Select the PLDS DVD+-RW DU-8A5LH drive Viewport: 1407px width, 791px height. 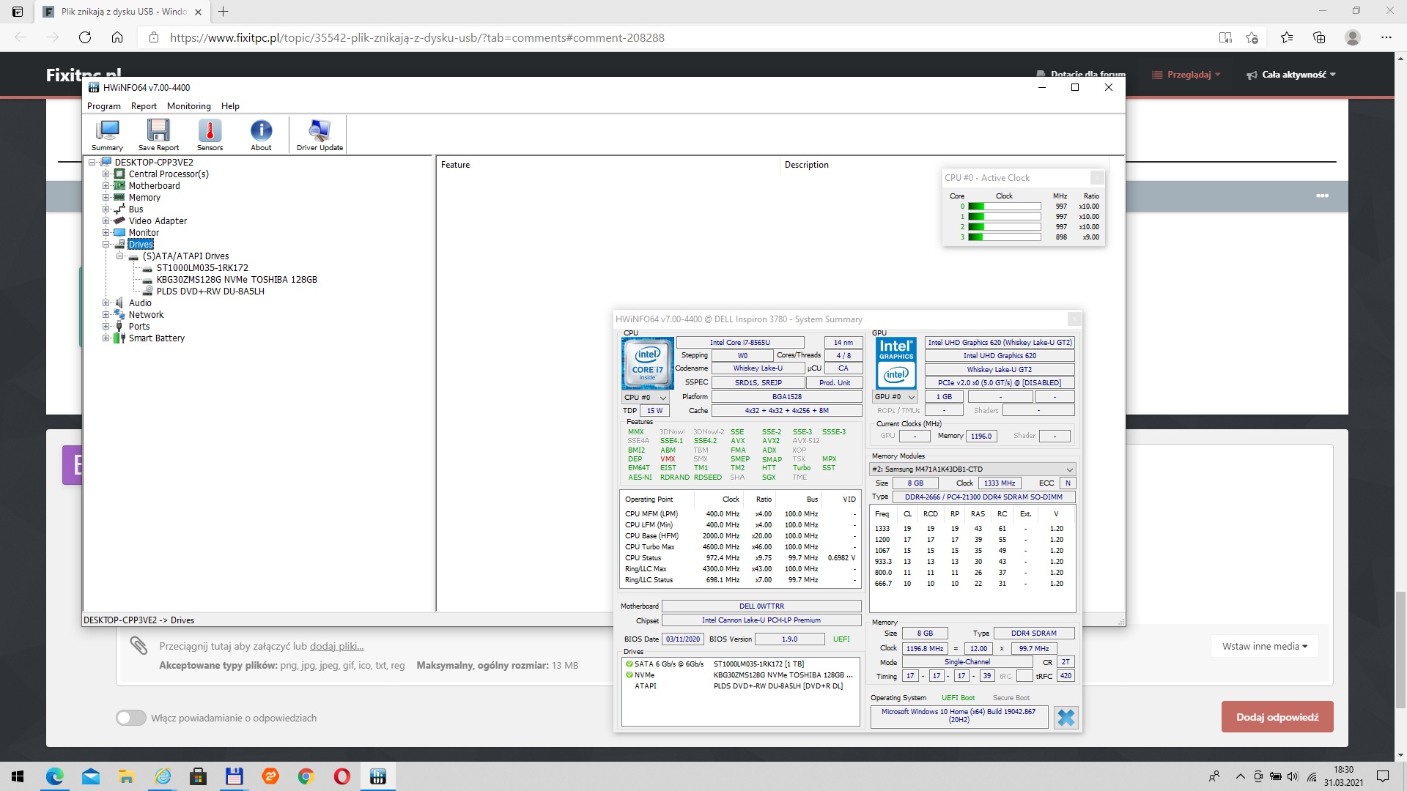210,291
